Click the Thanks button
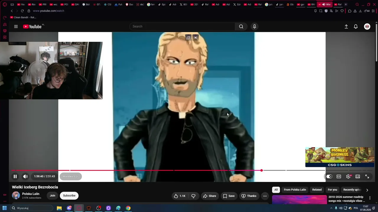Image resolution: width=378 pixels, height=212 pixels. pyautogui.click(x=249, y=196)
